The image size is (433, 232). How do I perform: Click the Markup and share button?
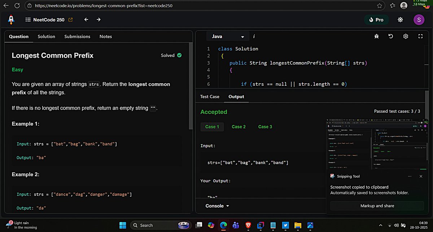pyautogui.click(x=377, y=205)
